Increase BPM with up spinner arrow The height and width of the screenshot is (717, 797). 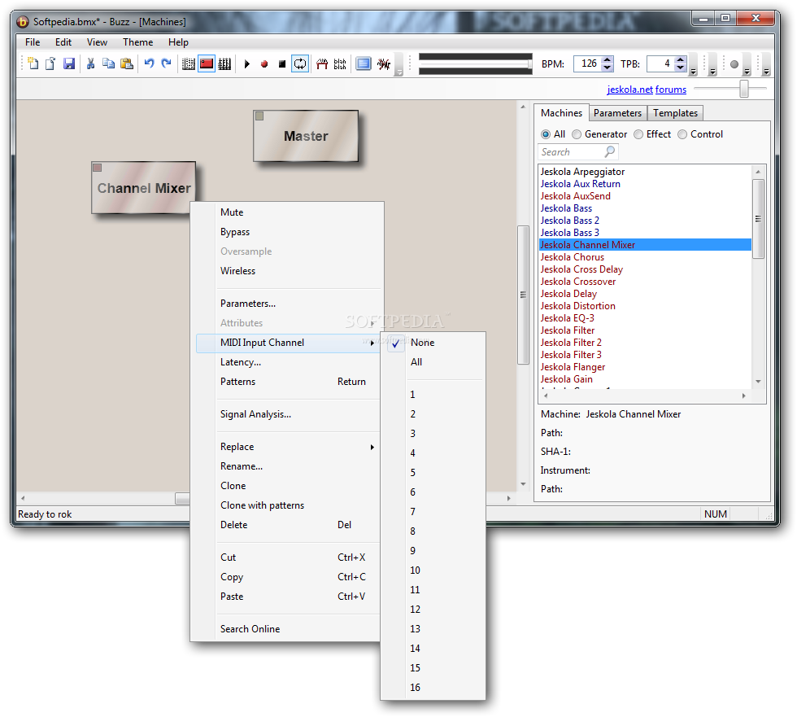607,59
